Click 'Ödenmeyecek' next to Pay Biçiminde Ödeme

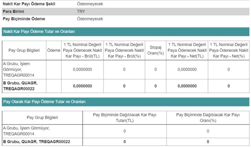coord(90,19)
